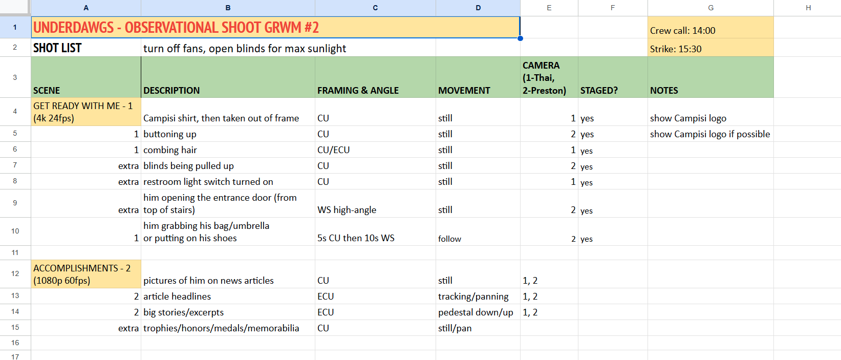Click the MOVEMENT header cell
The image size is (841, 360).
tap(478, 77)
